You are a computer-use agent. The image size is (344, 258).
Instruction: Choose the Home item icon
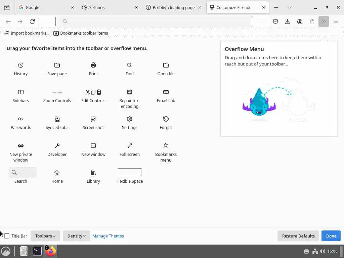pos(57,173)
